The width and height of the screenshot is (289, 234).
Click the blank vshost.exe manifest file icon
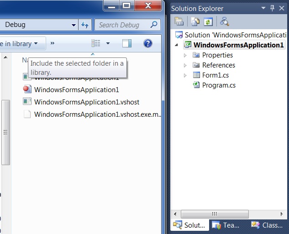tap(27, 114)
